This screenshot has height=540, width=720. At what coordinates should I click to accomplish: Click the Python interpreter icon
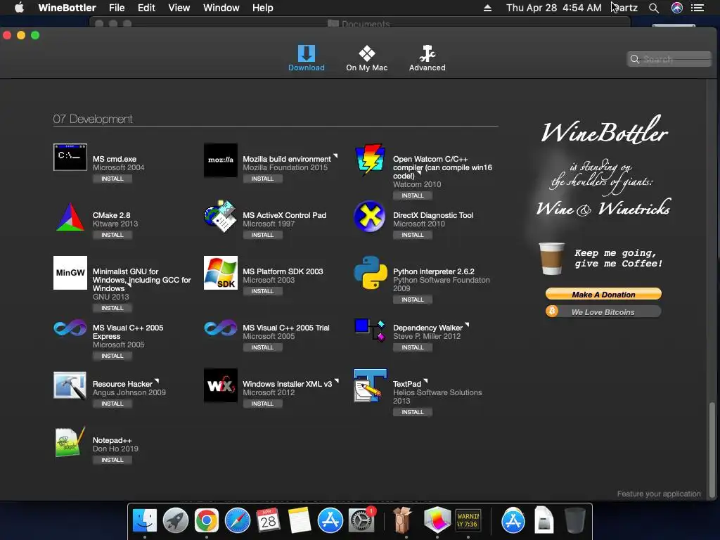tap(370, 273)
